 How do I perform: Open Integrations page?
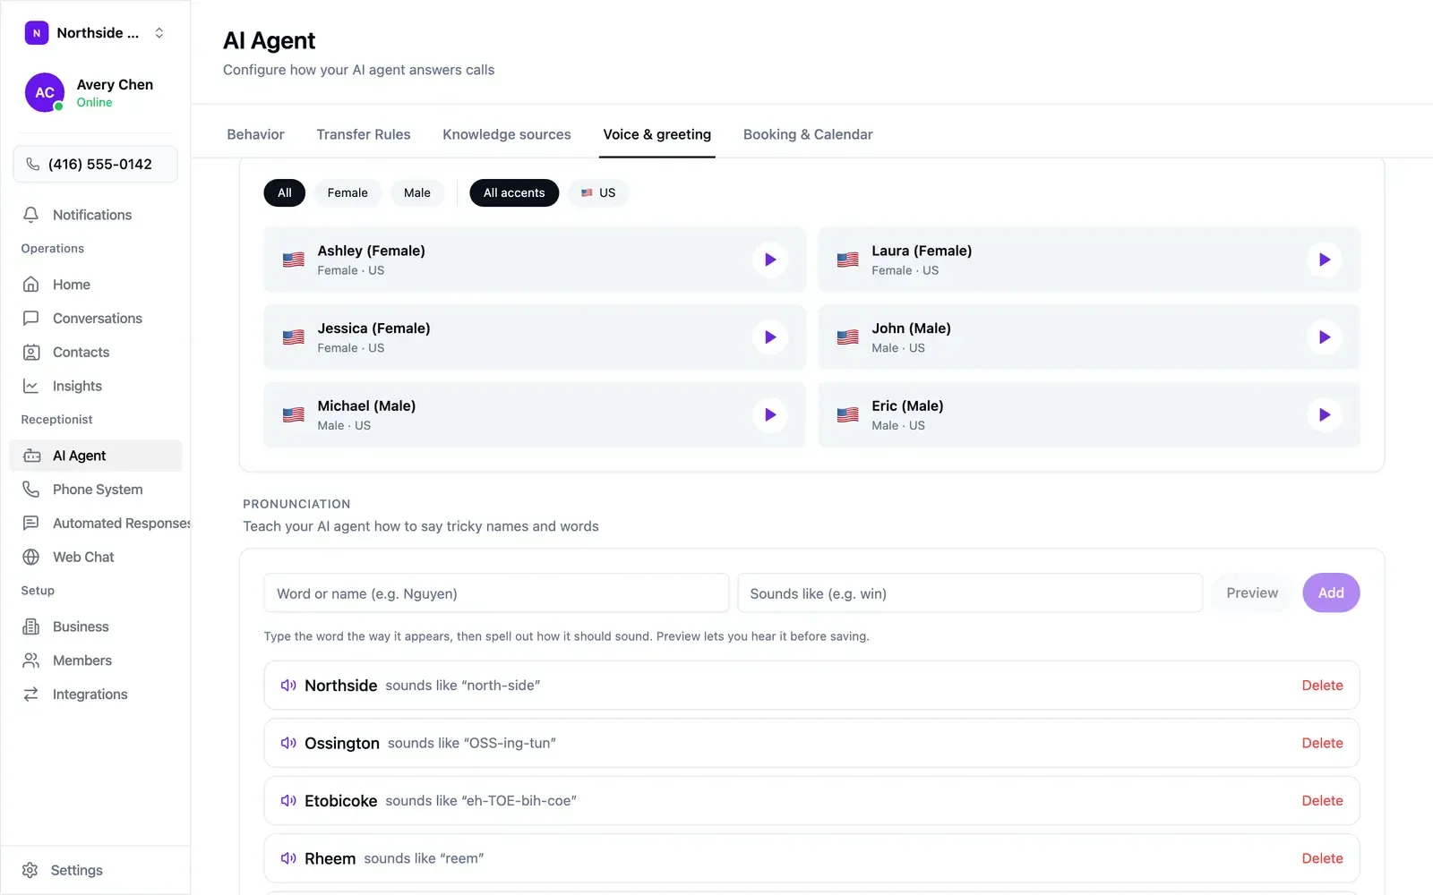coord(95,695)
